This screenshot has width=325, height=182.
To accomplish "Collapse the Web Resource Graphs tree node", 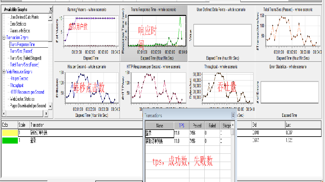I will coord(4,72).
